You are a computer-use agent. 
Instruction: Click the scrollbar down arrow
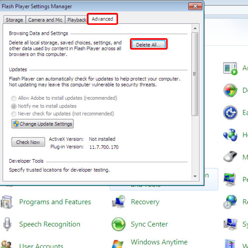click(x=195, y=176)
